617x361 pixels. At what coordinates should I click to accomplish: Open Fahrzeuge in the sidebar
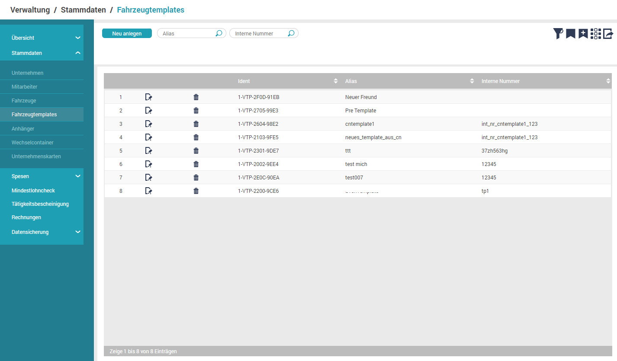24,101
